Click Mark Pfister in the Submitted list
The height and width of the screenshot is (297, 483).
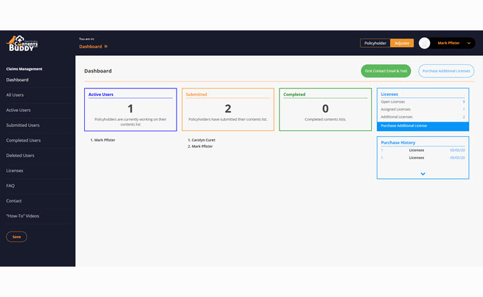pyautogui.click(x=202, y=146)
